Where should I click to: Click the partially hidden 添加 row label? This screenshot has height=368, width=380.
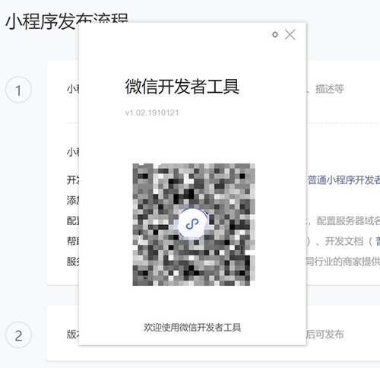pyautogui.click(x=73, y=201)
